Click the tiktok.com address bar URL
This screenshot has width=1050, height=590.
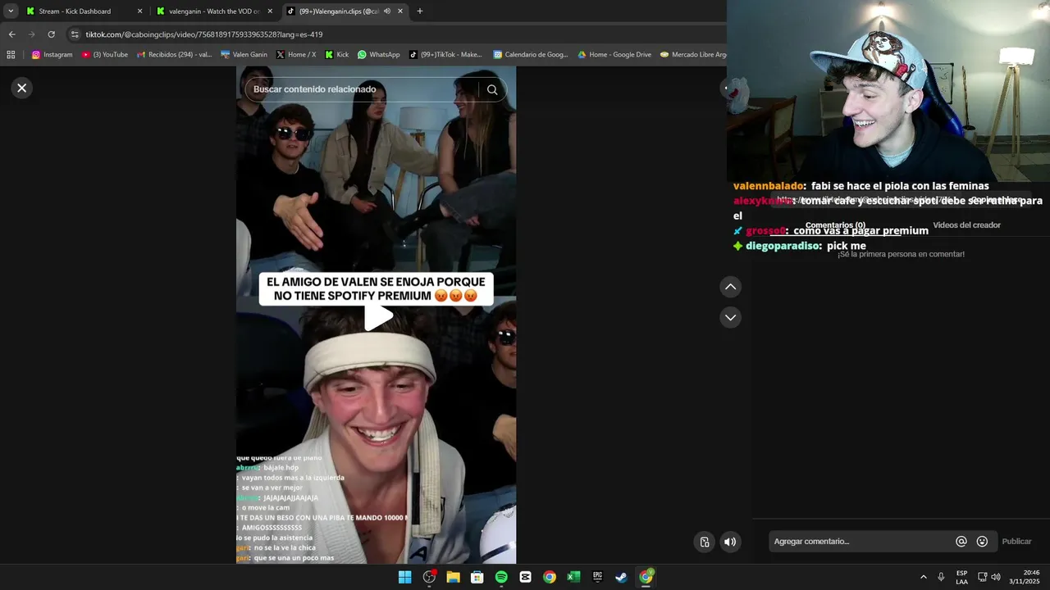coord(204,34)
